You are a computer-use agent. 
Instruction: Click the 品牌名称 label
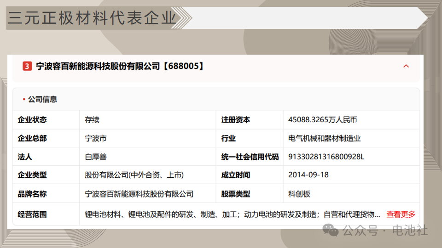[x=32, y=194]
